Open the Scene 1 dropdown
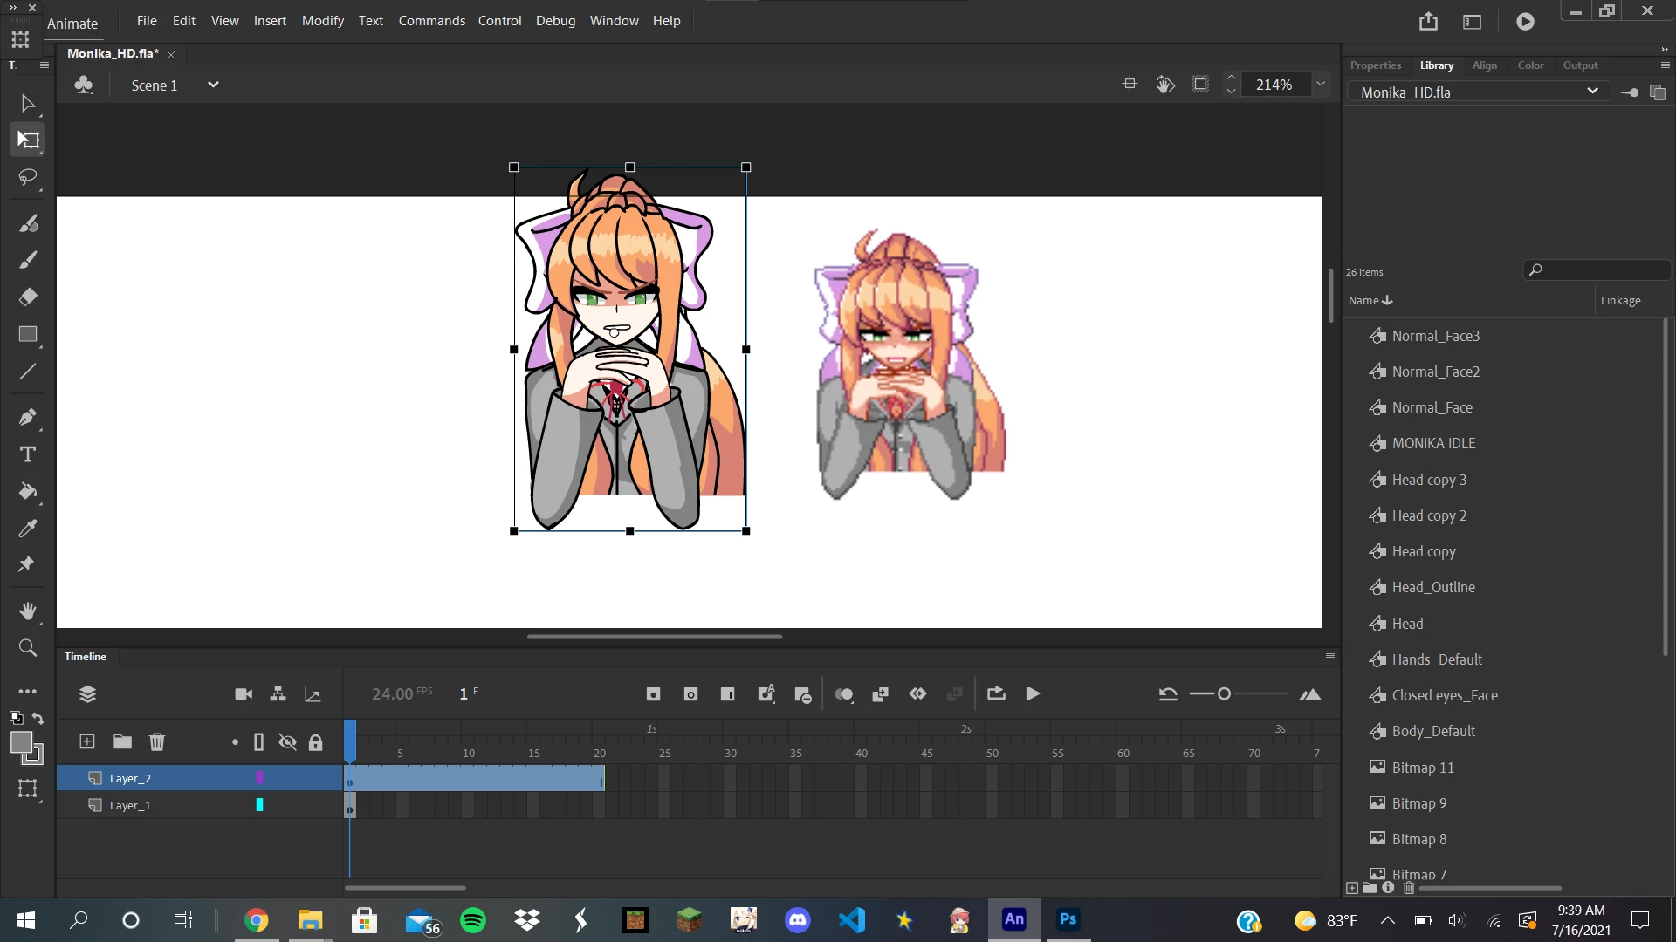1676x942 pixels. pyautogui.click(x=212, y=85)
